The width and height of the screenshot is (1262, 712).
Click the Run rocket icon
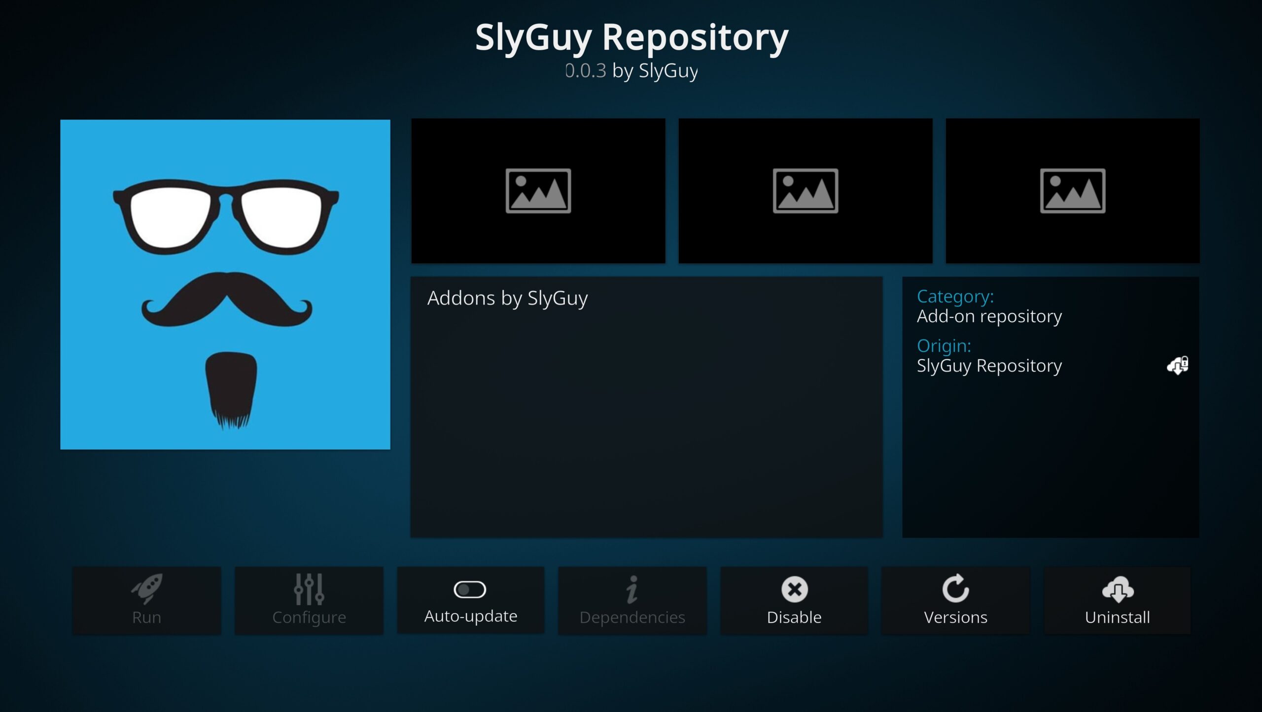[x=146, y=588]
